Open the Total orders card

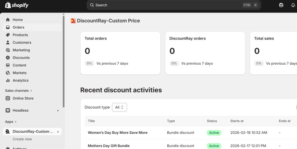(120, 53)
